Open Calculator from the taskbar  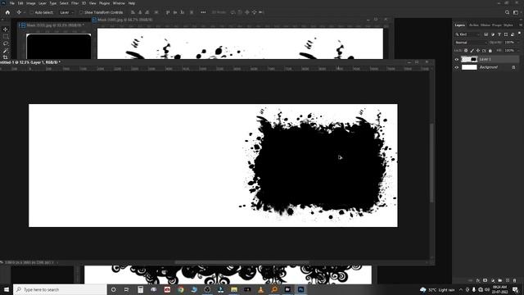click(x=140, y=289)
